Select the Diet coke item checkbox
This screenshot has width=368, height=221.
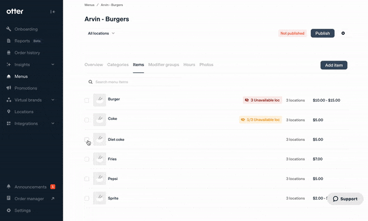(x=86, y=140)
